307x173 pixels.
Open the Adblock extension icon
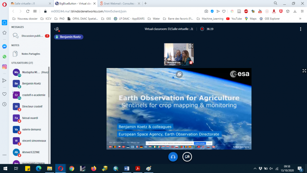246,11
